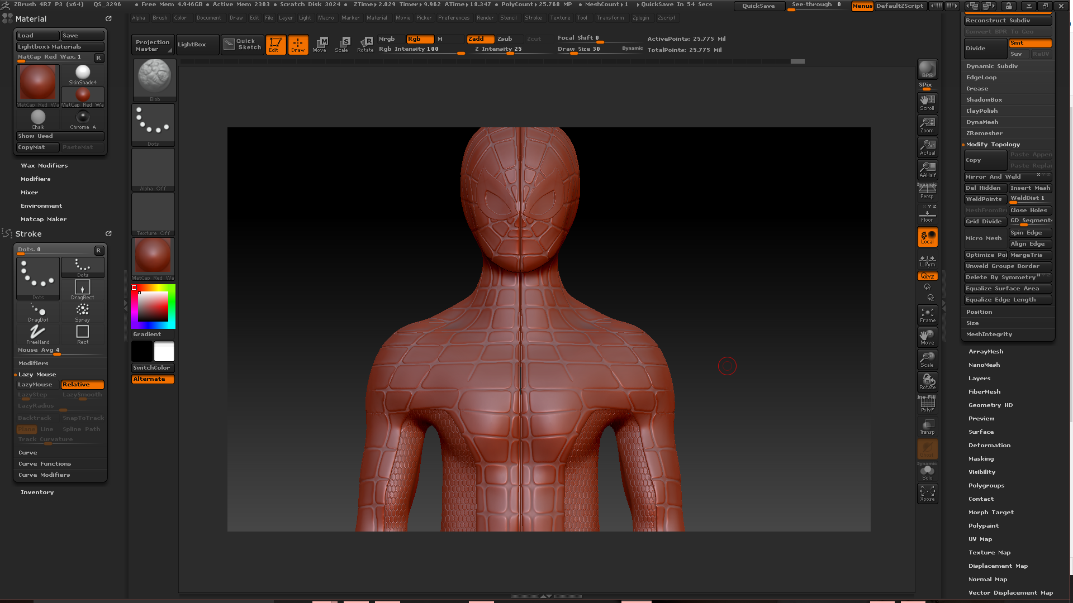Toggle PolyF polyframe display
Screen dimensions: 1073x603
(927, 404)
